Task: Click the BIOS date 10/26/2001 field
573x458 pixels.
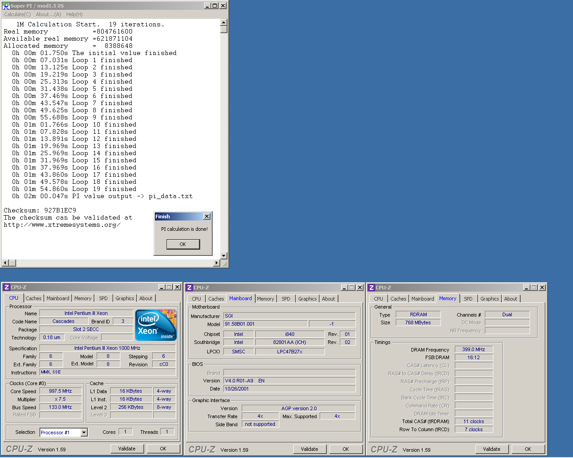Action: click(290, 389)
